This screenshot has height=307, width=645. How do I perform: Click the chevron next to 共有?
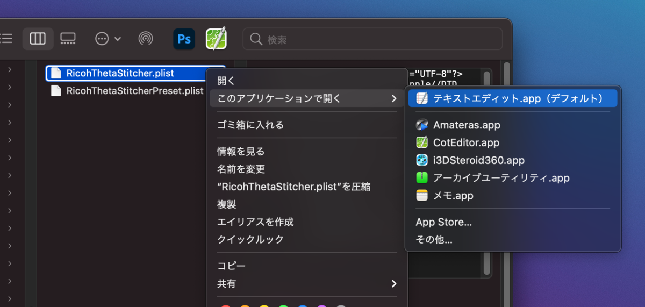(x=394, y=283)
